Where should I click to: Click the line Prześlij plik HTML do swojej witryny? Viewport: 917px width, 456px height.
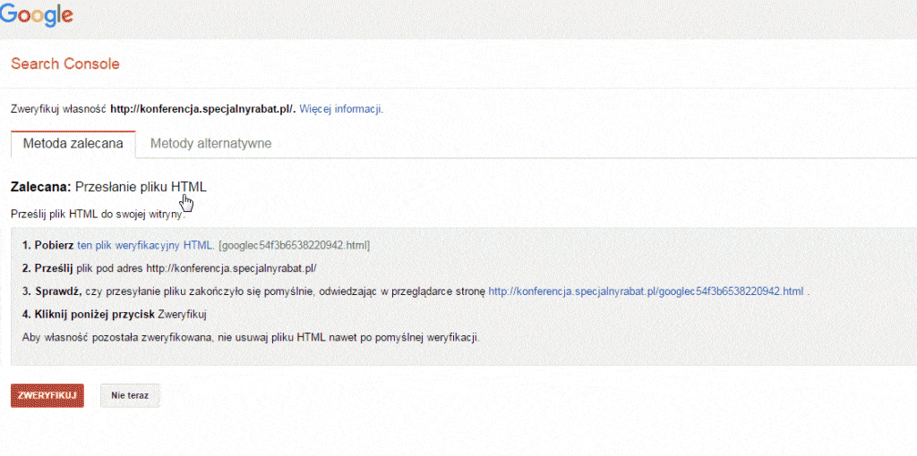(98, 214)
